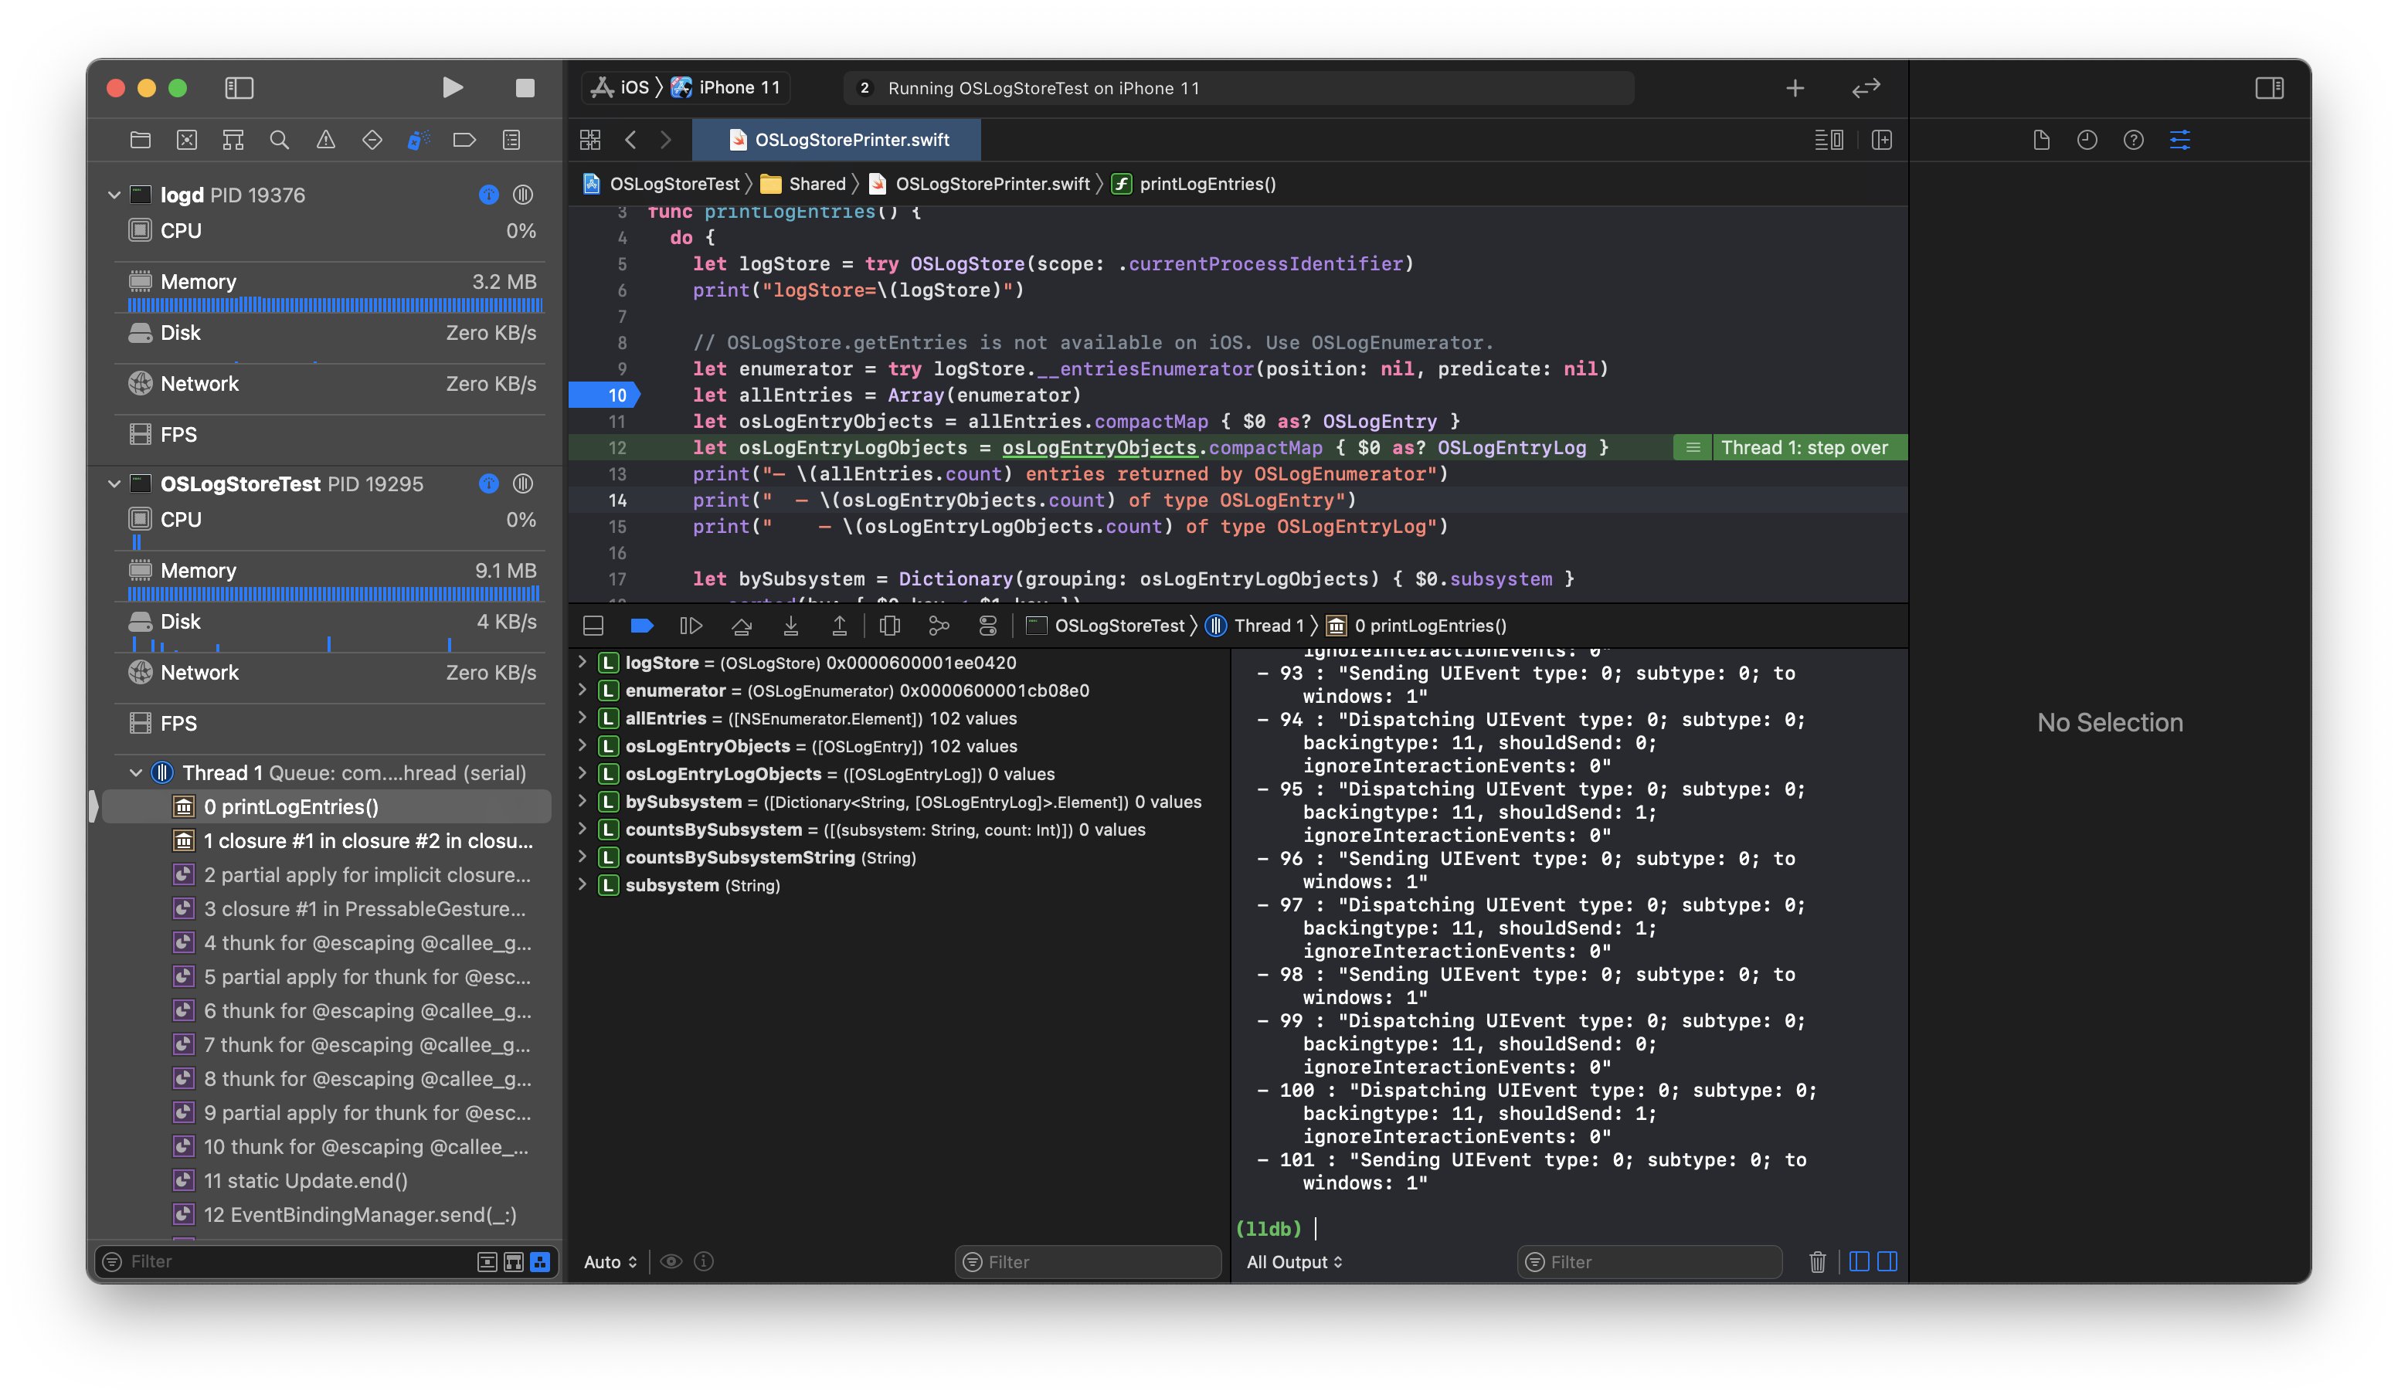Click the step into debug icon
The width and height of the screenshot is (2398, 1398).
790,624
